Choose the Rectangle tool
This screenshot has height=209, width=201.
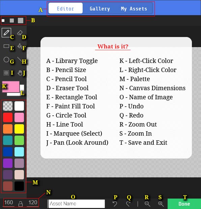(6, 46)
